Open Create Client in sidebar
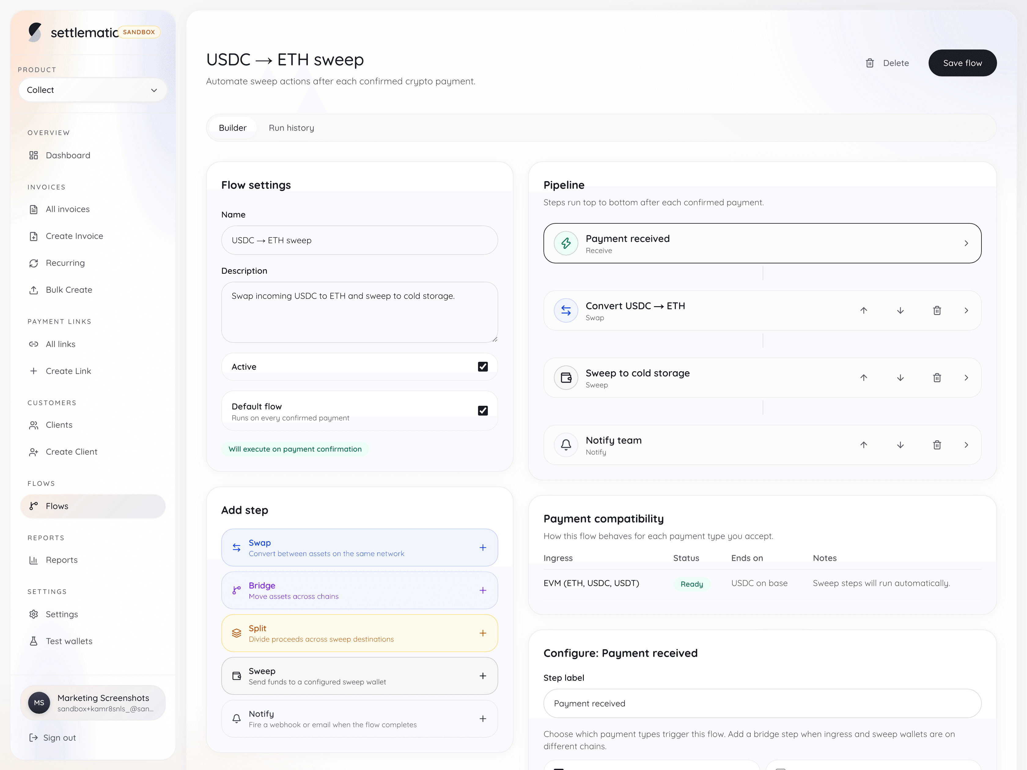Image resolution: width=1027 pixels, height=770 pixels. [92, 452]
